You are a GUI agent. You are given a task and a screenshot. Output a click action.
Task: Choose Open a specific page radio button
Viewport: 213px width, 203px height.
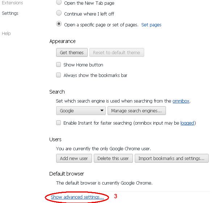(x=59, y=24)
